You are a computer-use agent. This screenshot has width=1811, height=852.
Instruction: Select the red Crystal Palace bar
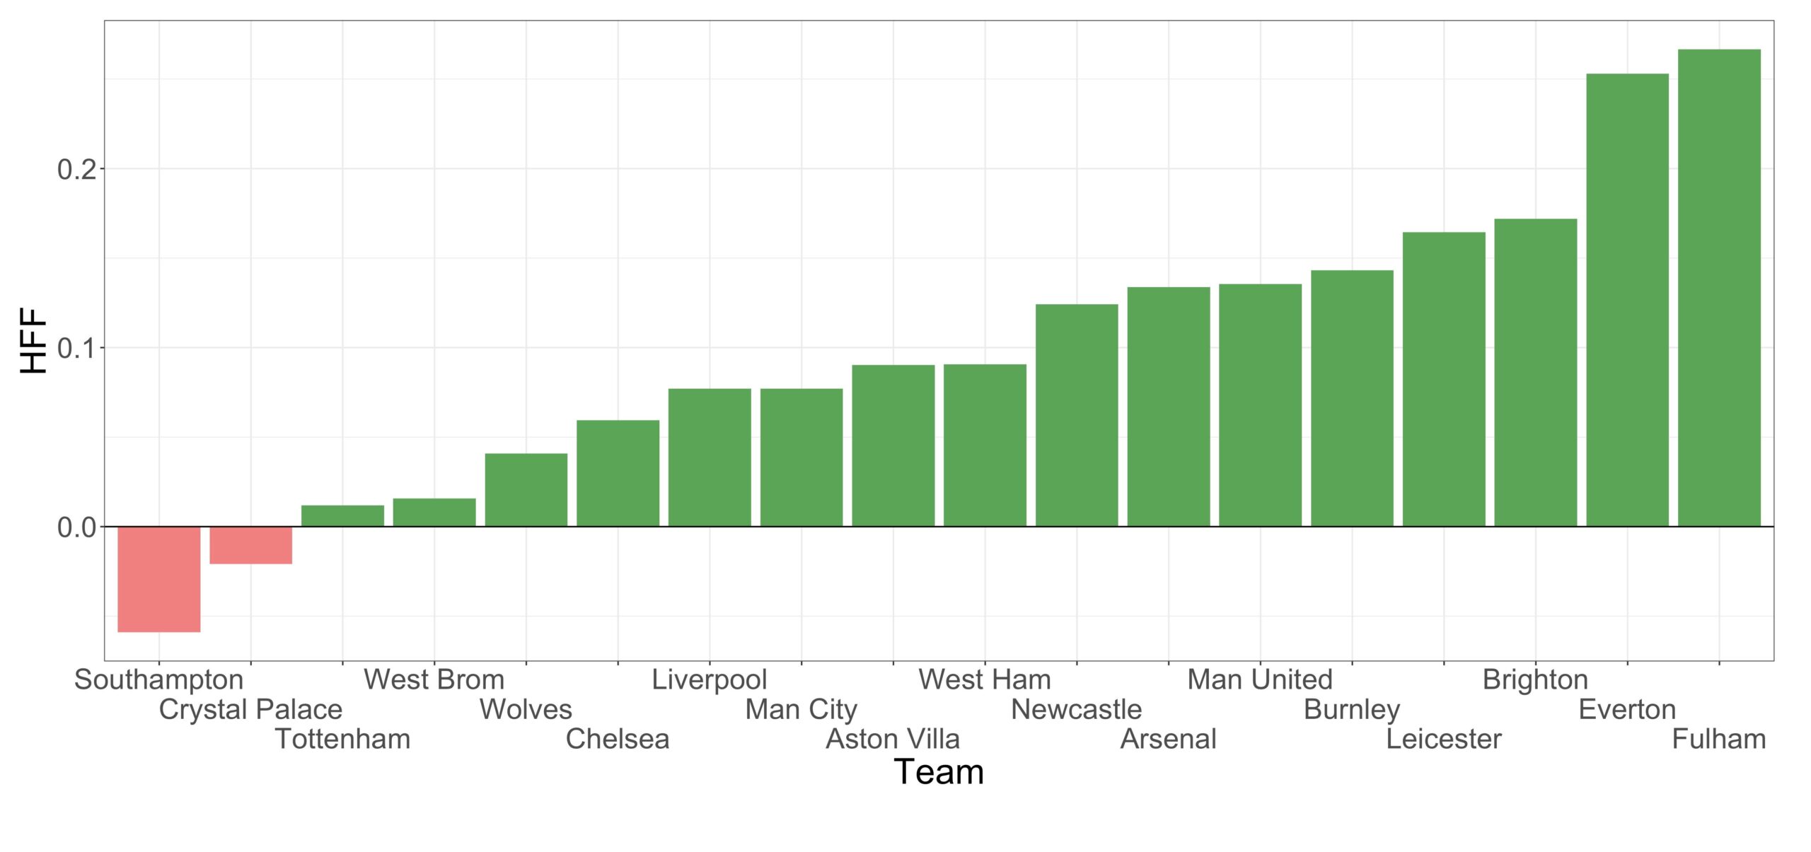click(x=250, y=544)
